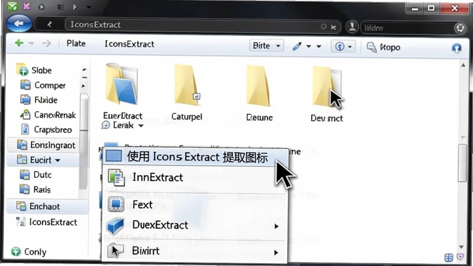
Task: Click the view layout icon at bottom right
Action: coord(449,258)
